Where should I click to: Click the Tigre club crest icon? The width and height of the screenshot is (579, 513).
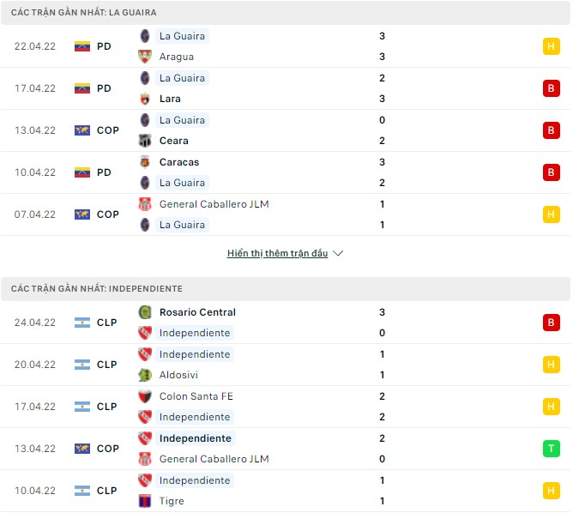(144, 501)
